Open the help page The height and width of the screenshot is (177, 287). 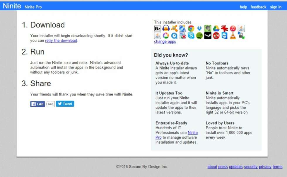[243, 7]
